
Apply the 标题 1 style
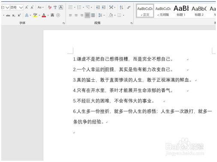[181, 11]
